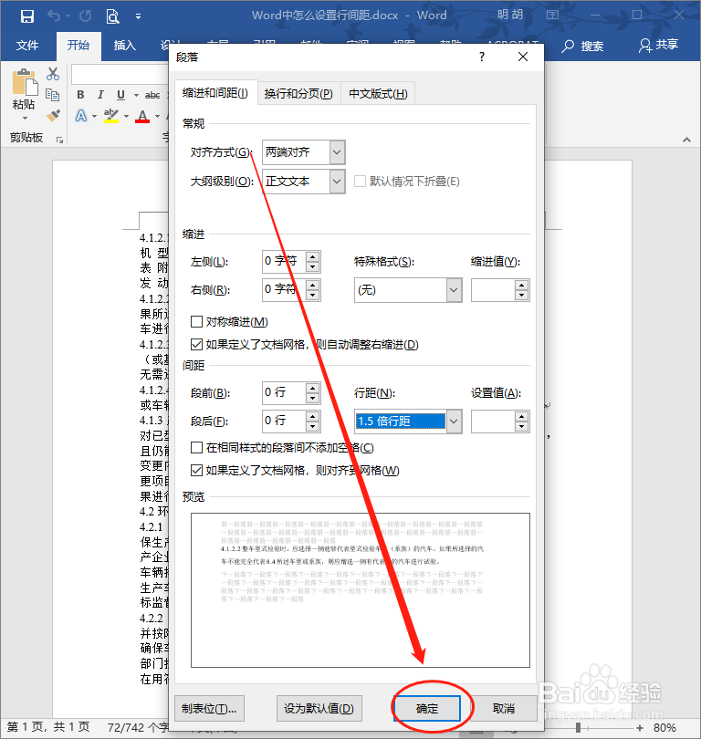This screenshot has width=701, height=739.
Task: Click the Cut scissors icon
Action: pyautogui.click(x=53, y=74)
